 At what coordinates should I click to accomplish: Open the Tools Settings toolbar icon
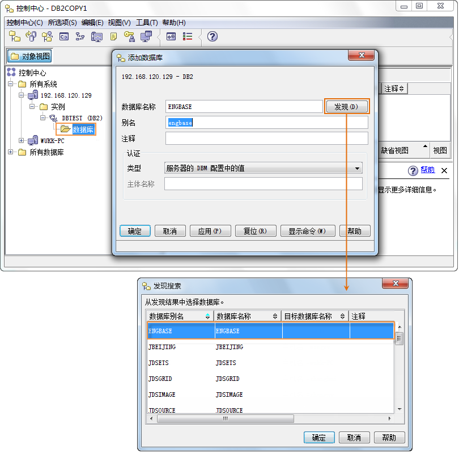pos(171,36)
